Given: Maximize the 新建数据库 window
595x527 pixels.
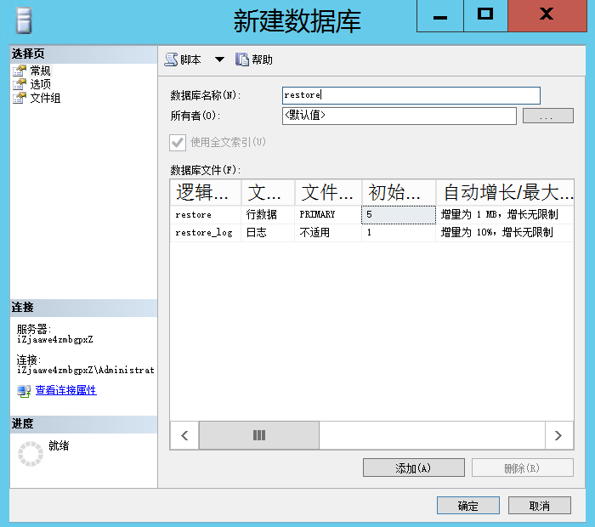Looking at the screenshot, I should coord(485,16).
